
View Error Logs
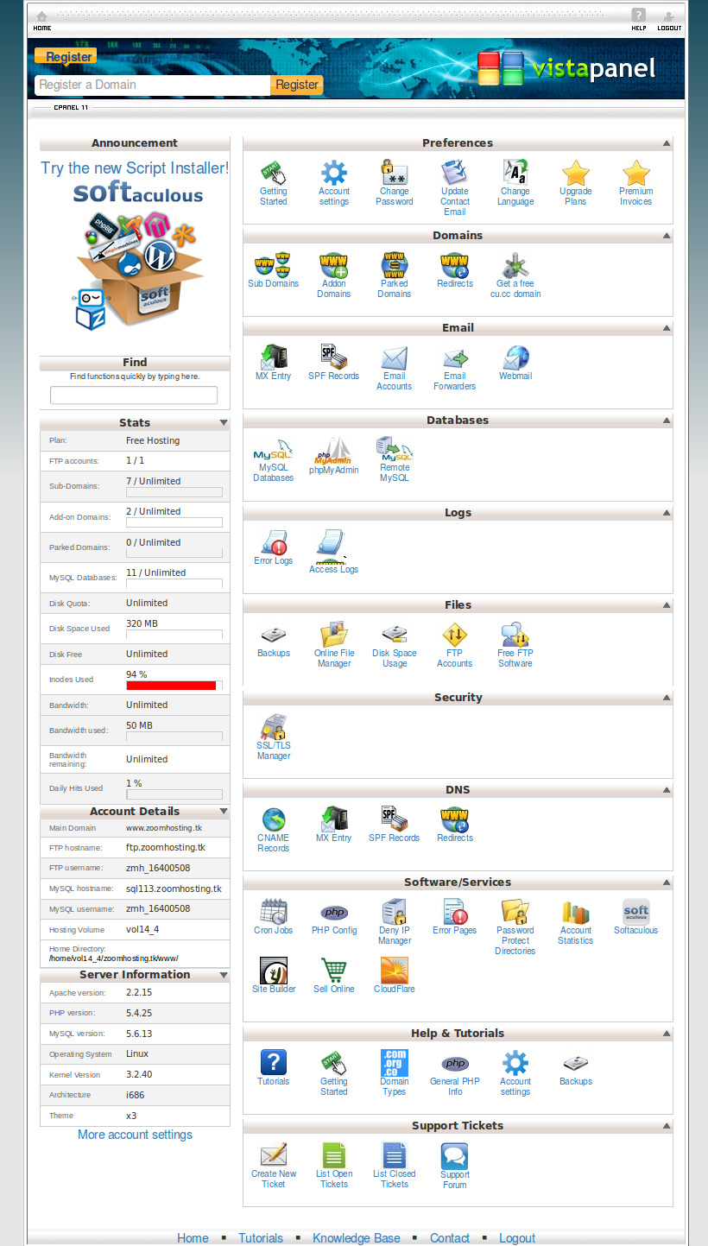pos(274,547)
